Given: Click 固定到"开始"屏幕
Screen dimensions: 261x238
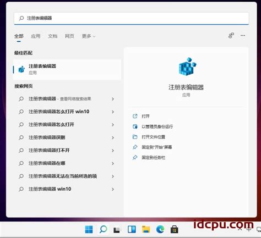Looking at the screenshot, I should coord(156,147).
